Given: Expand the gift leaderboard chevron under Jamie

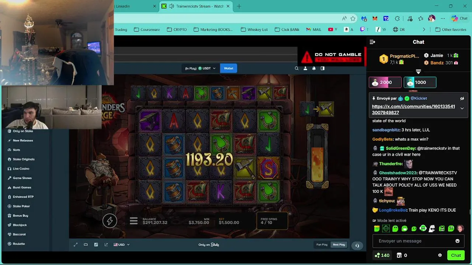Looking at the screenshot, I should pyautogui.click(x=418, y=71).
